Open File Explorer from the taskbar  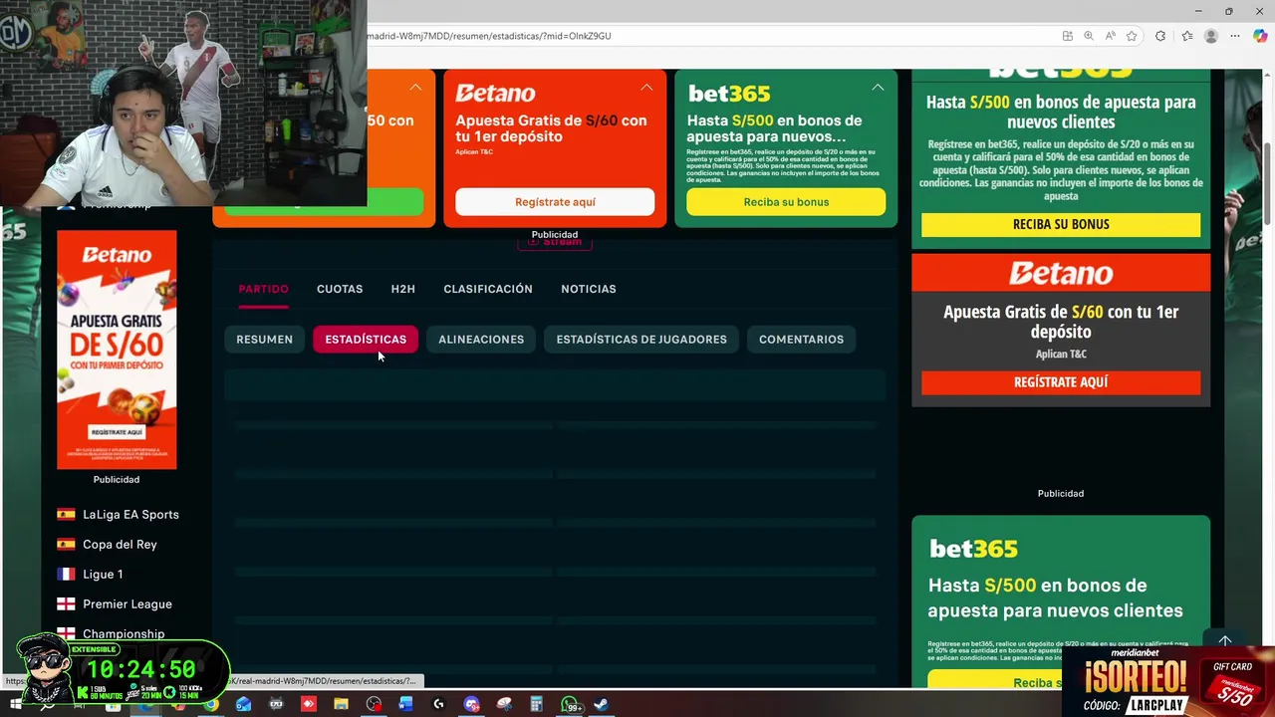pyautogui.click(x=341, y=704)
